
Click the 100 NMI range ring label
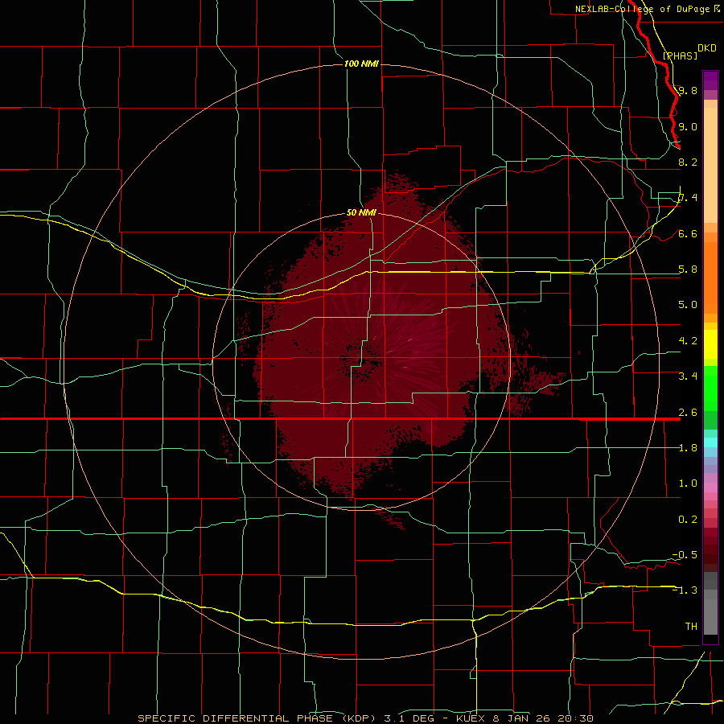coord(361,64)
